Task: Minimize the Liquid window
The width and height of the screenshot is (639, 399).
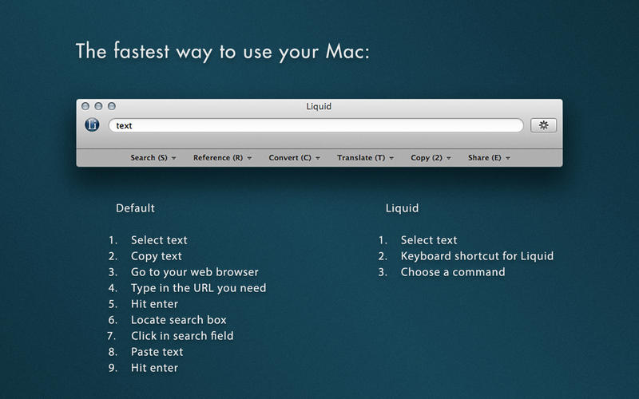Action: click(98, 106)
